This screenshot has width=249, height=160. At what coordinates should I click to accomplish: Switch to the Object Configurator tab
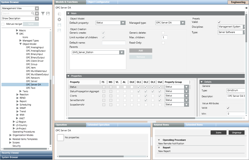click(x=98, y=2)
